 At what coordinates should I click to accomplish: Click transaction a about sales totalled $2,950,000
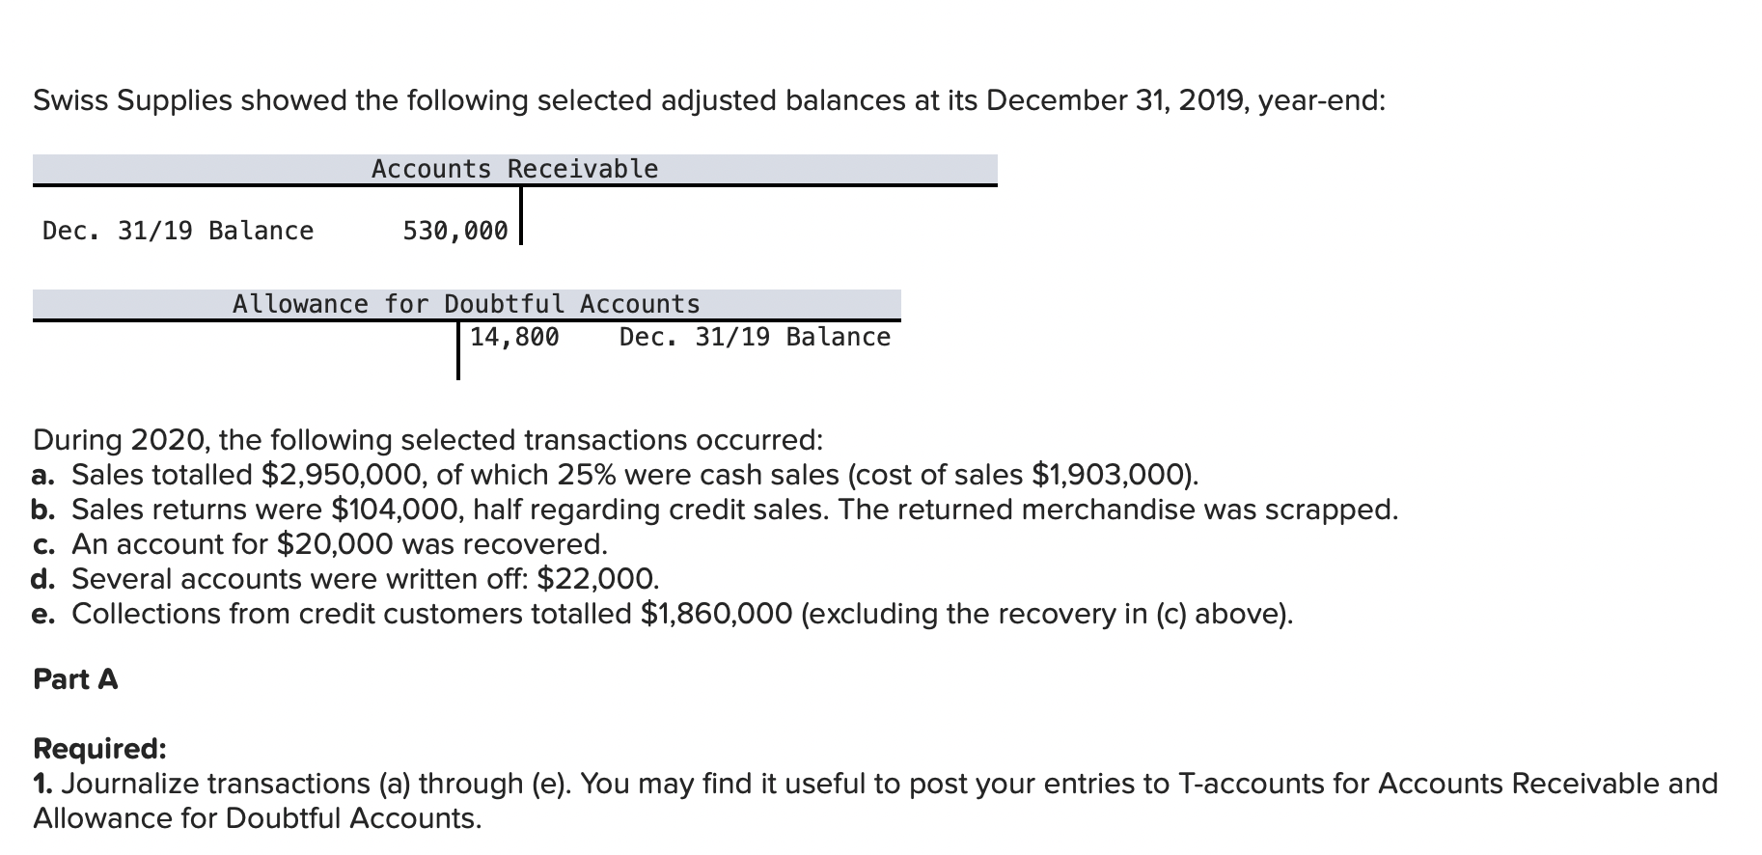[x=616, y=475]
